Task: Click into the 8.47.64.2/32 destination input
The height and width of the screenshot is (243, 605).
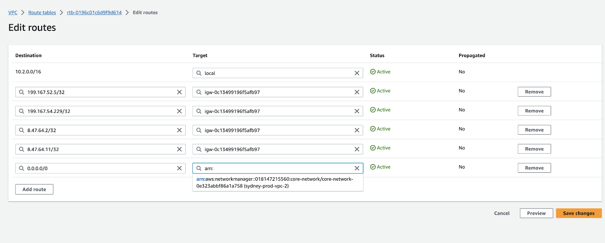Action: (x=98, y=130)
